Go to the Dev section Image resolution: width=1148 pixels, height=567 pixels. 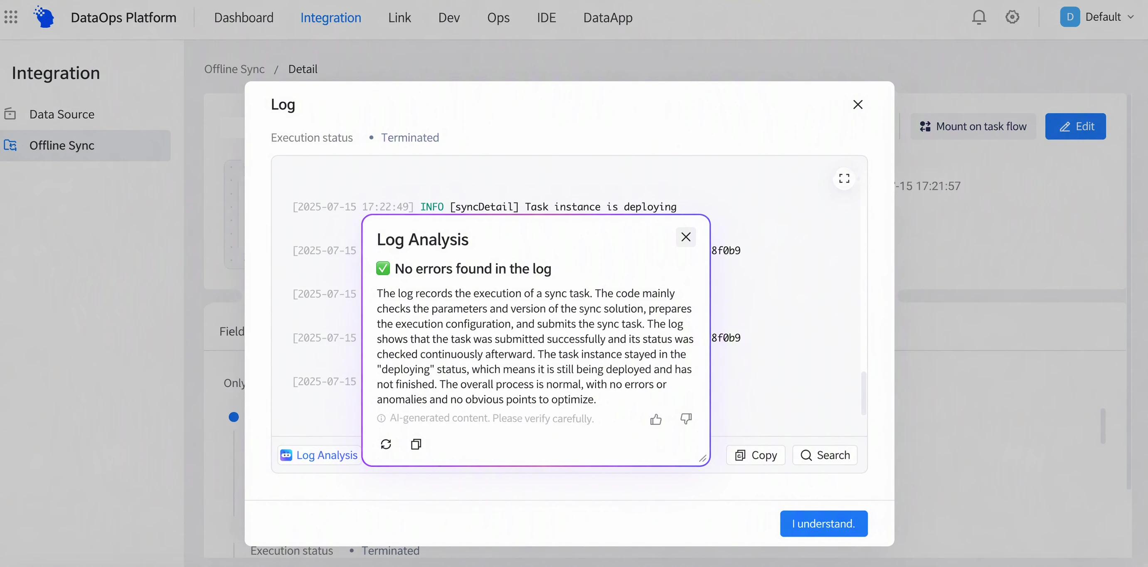[x=449, y=17]
